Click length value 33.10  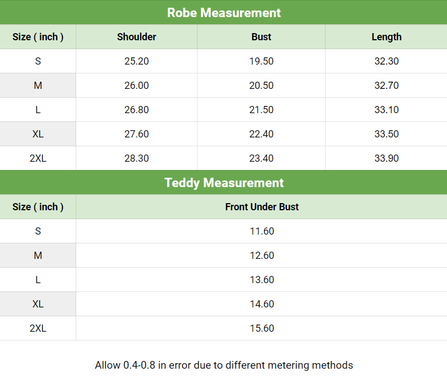[386, 110]
